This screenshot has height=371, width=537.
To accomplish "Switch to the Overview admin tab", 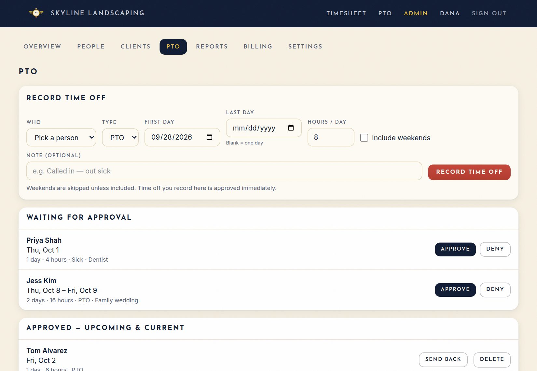I will click(x=42, y=47).
